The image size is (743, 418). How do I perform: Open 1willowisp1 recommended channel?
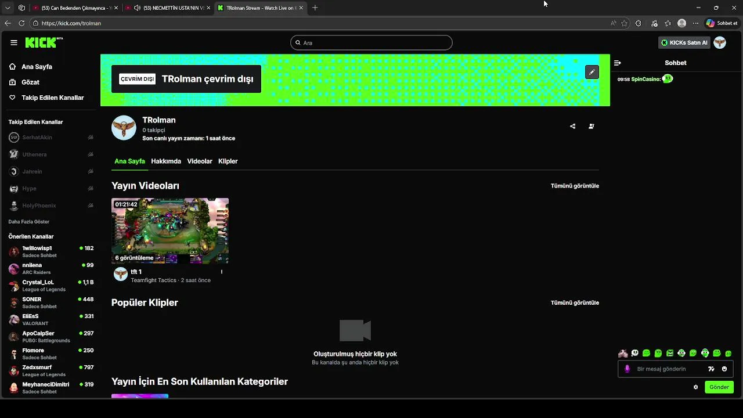[x=51, y=251]
